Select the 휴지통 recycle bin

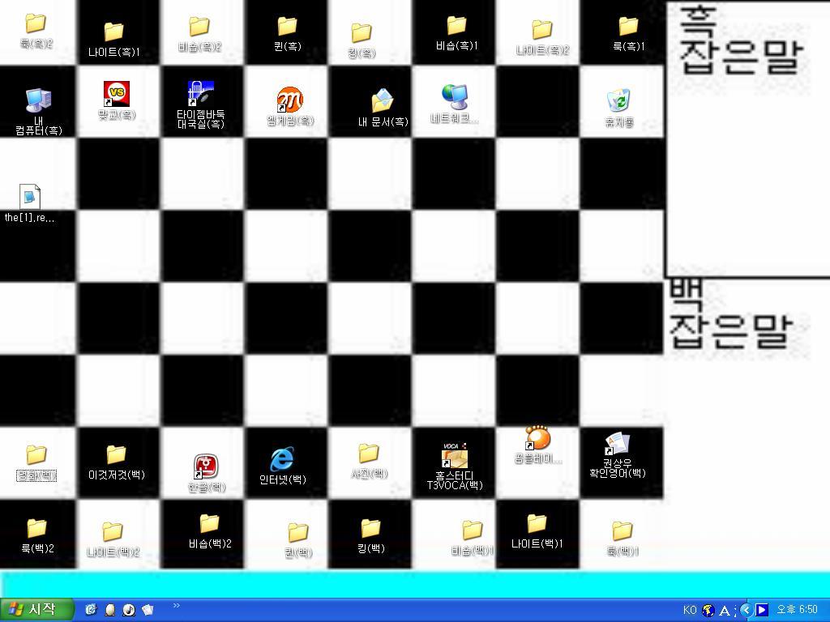[x=618, y=108]
